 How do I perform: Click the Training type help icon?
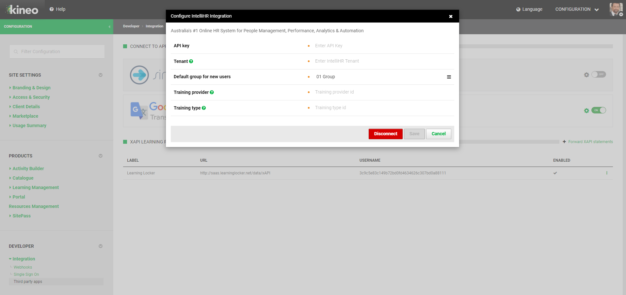click(204, 108)
